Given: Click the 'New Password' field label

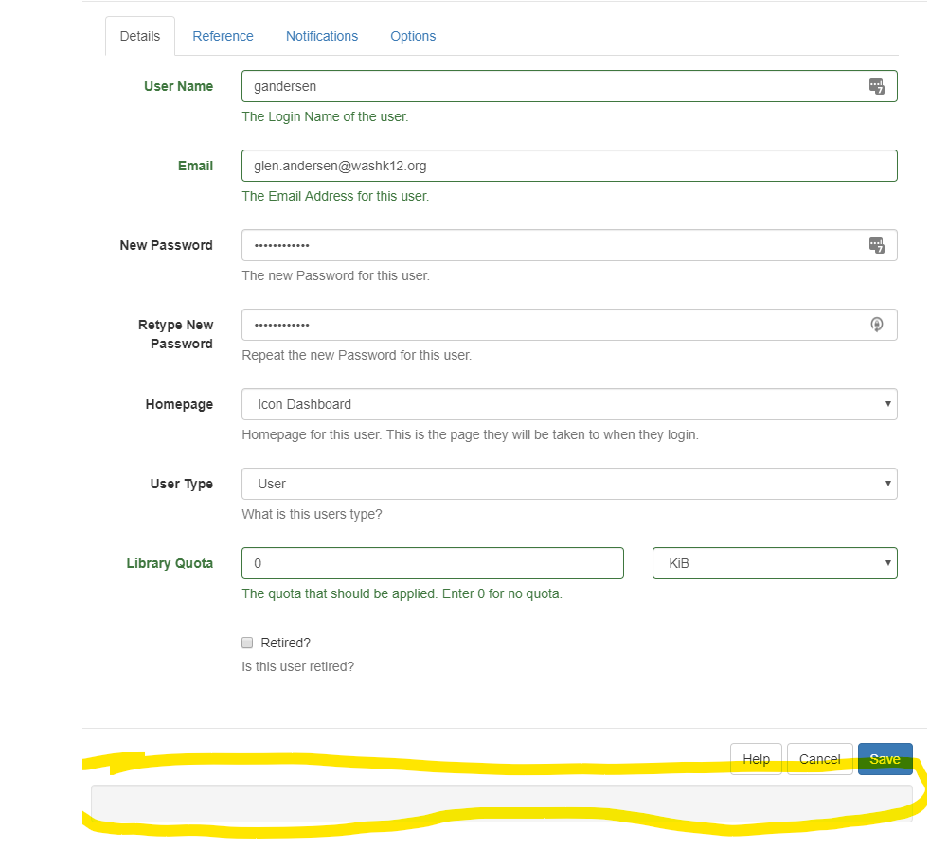Looking at the screenshot, I should [x=166, y=245].
